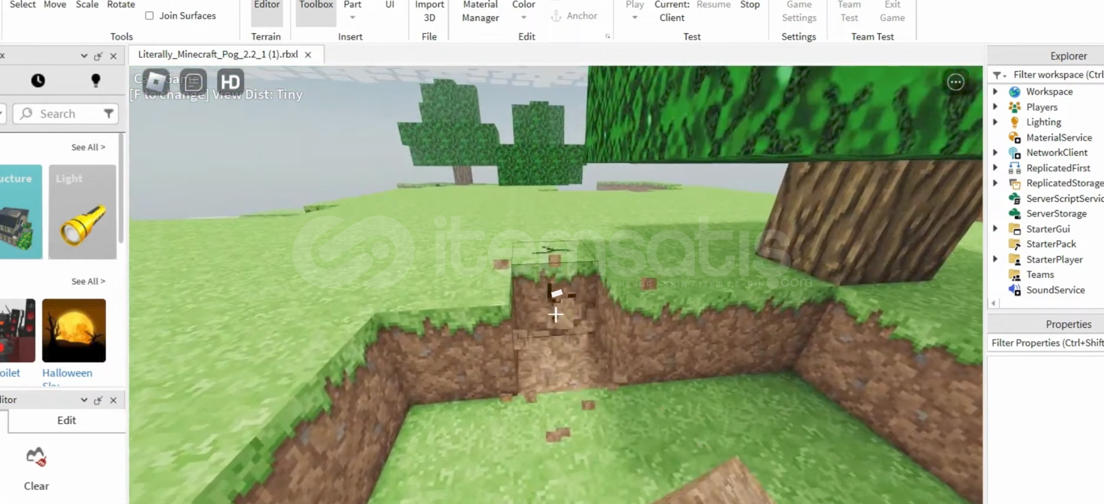Expand the Players tree node
This screenshot has width=1104, height=504.
pyautogui.click(x=995, y=107)
